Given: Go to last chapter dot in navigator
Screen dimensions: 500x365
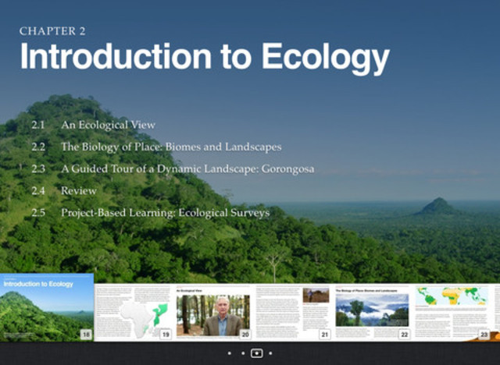Looking at the screenshot, I should click(x=270, y=353).
